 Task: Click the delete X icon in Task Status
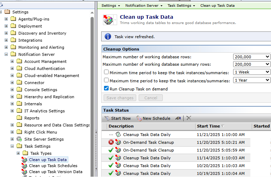click(x=189, y=118)
